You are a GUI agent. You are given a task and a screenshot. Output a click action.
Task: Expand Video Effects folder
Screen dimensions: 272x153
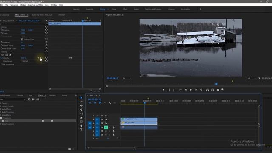click(1, 115)
